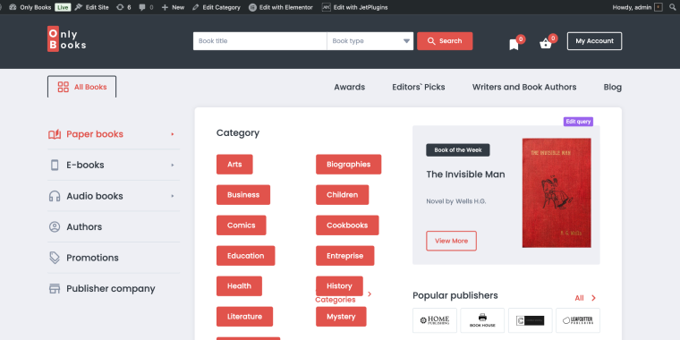Open the shopping basket icon
Viewport: 680px width, 340px height.
point(545,44)
